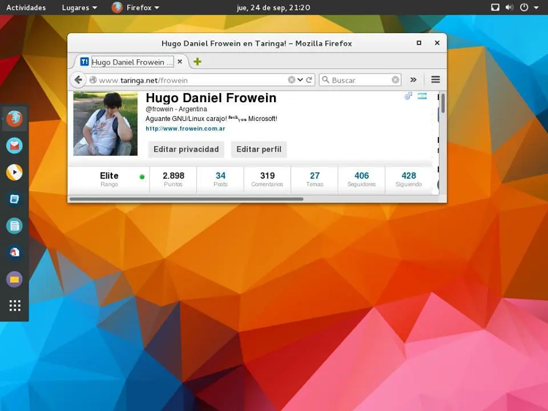Open the clock and calendar panel
The width and height of the screenshot is (548, 411).
[x=273, y=7]
